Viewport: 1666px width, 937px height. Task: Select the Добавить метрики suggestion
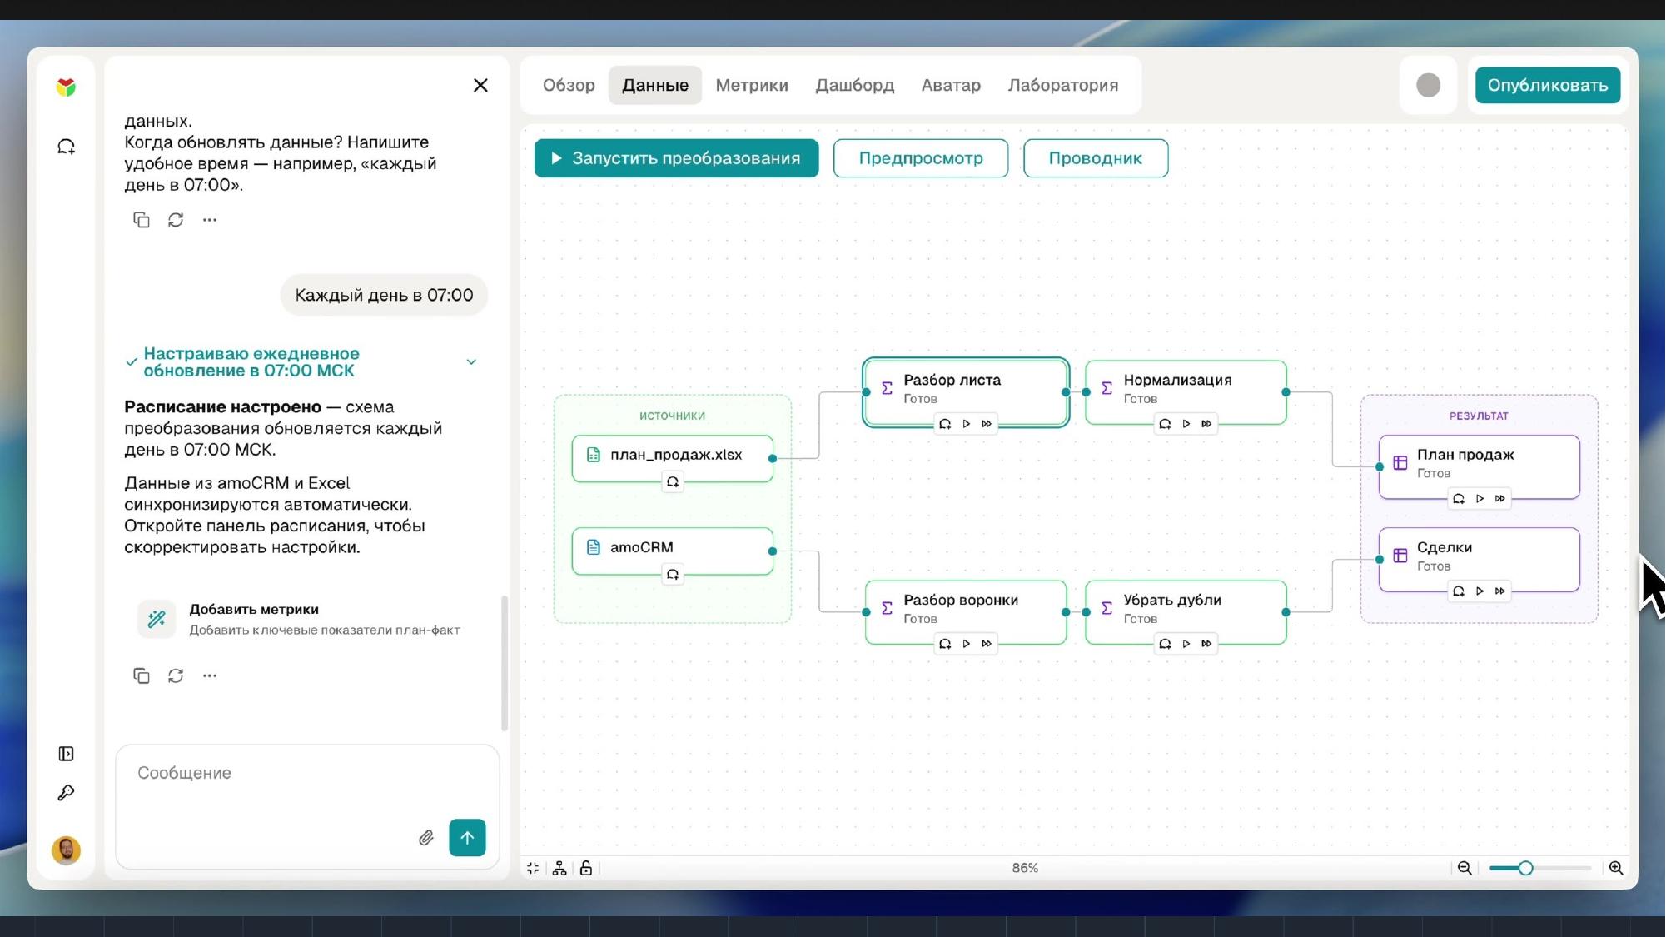307,619
